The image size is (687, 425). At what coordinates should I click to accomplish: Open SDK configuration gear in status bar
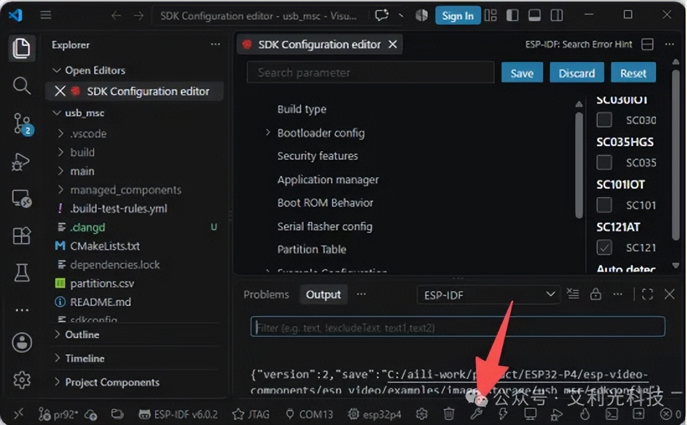[x=422, y=414]
